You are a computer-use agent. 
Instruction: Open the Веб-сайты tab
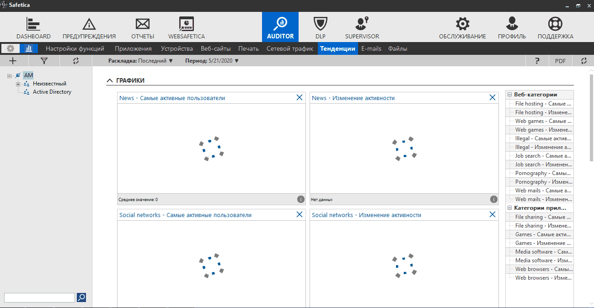tap(216, 48)
